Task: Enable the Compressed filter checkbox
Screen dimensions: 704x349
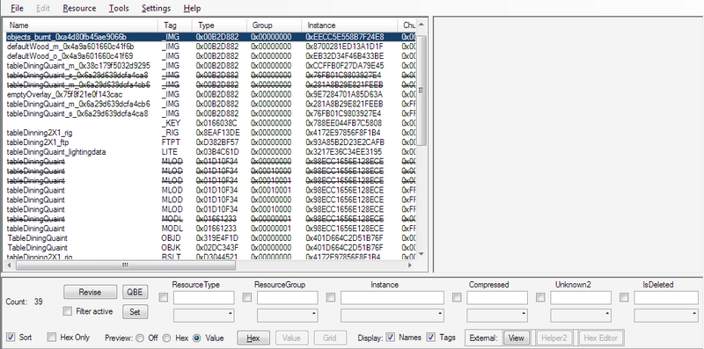Action: pyautogui.click(x=457, y=297)
